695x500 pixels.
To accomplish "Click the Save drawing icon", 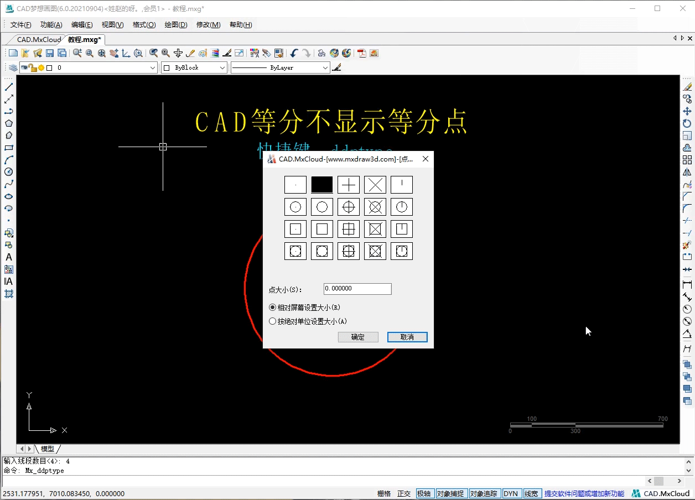I will 49,53.
